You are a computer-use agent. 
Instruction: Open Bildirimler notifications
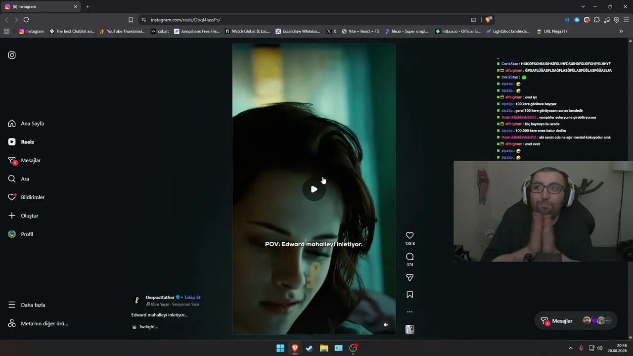tap(26, 197)
